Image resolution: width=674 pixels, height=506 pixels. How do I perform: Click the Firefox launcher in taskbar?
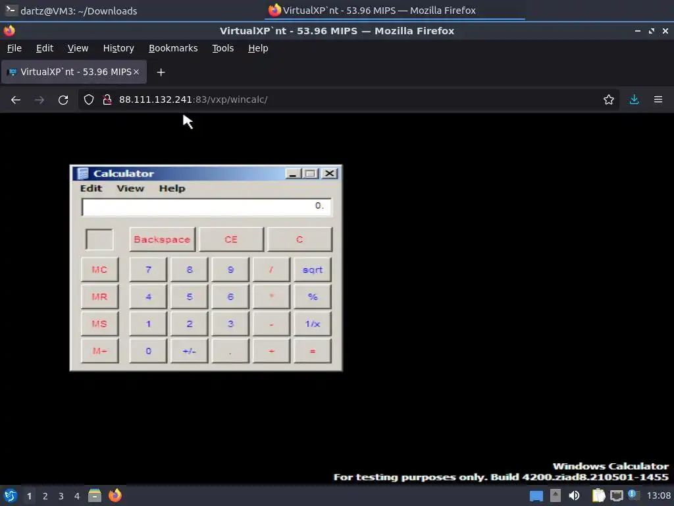115,495
